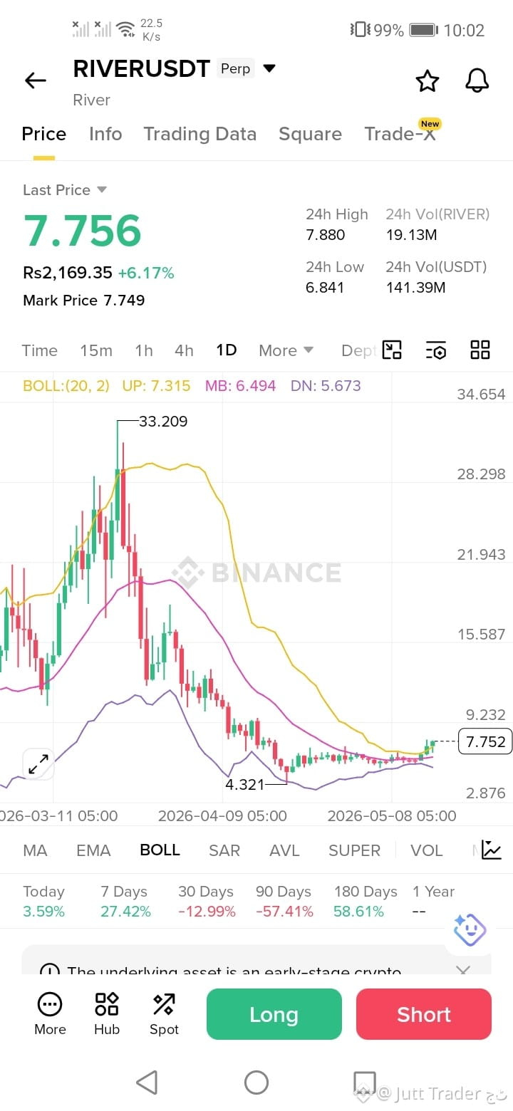Open the Perp contract type tag
This screenshot has height=1111, width=513.
tap(235, 68)
